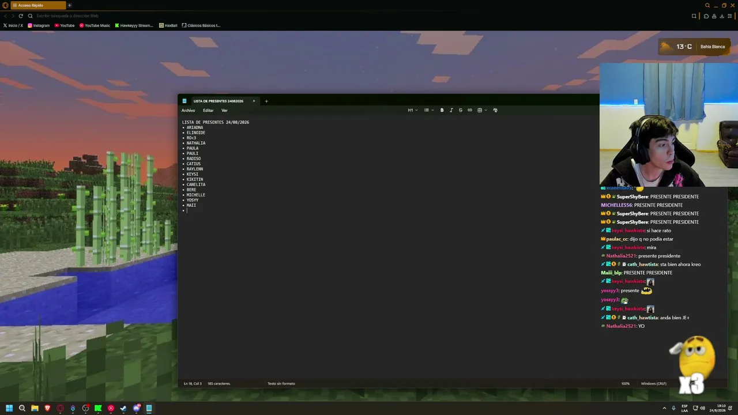The image size is (738, 415).
Task: Go forward in the browser
Action: pyautogui.click(x=13, y=16)
